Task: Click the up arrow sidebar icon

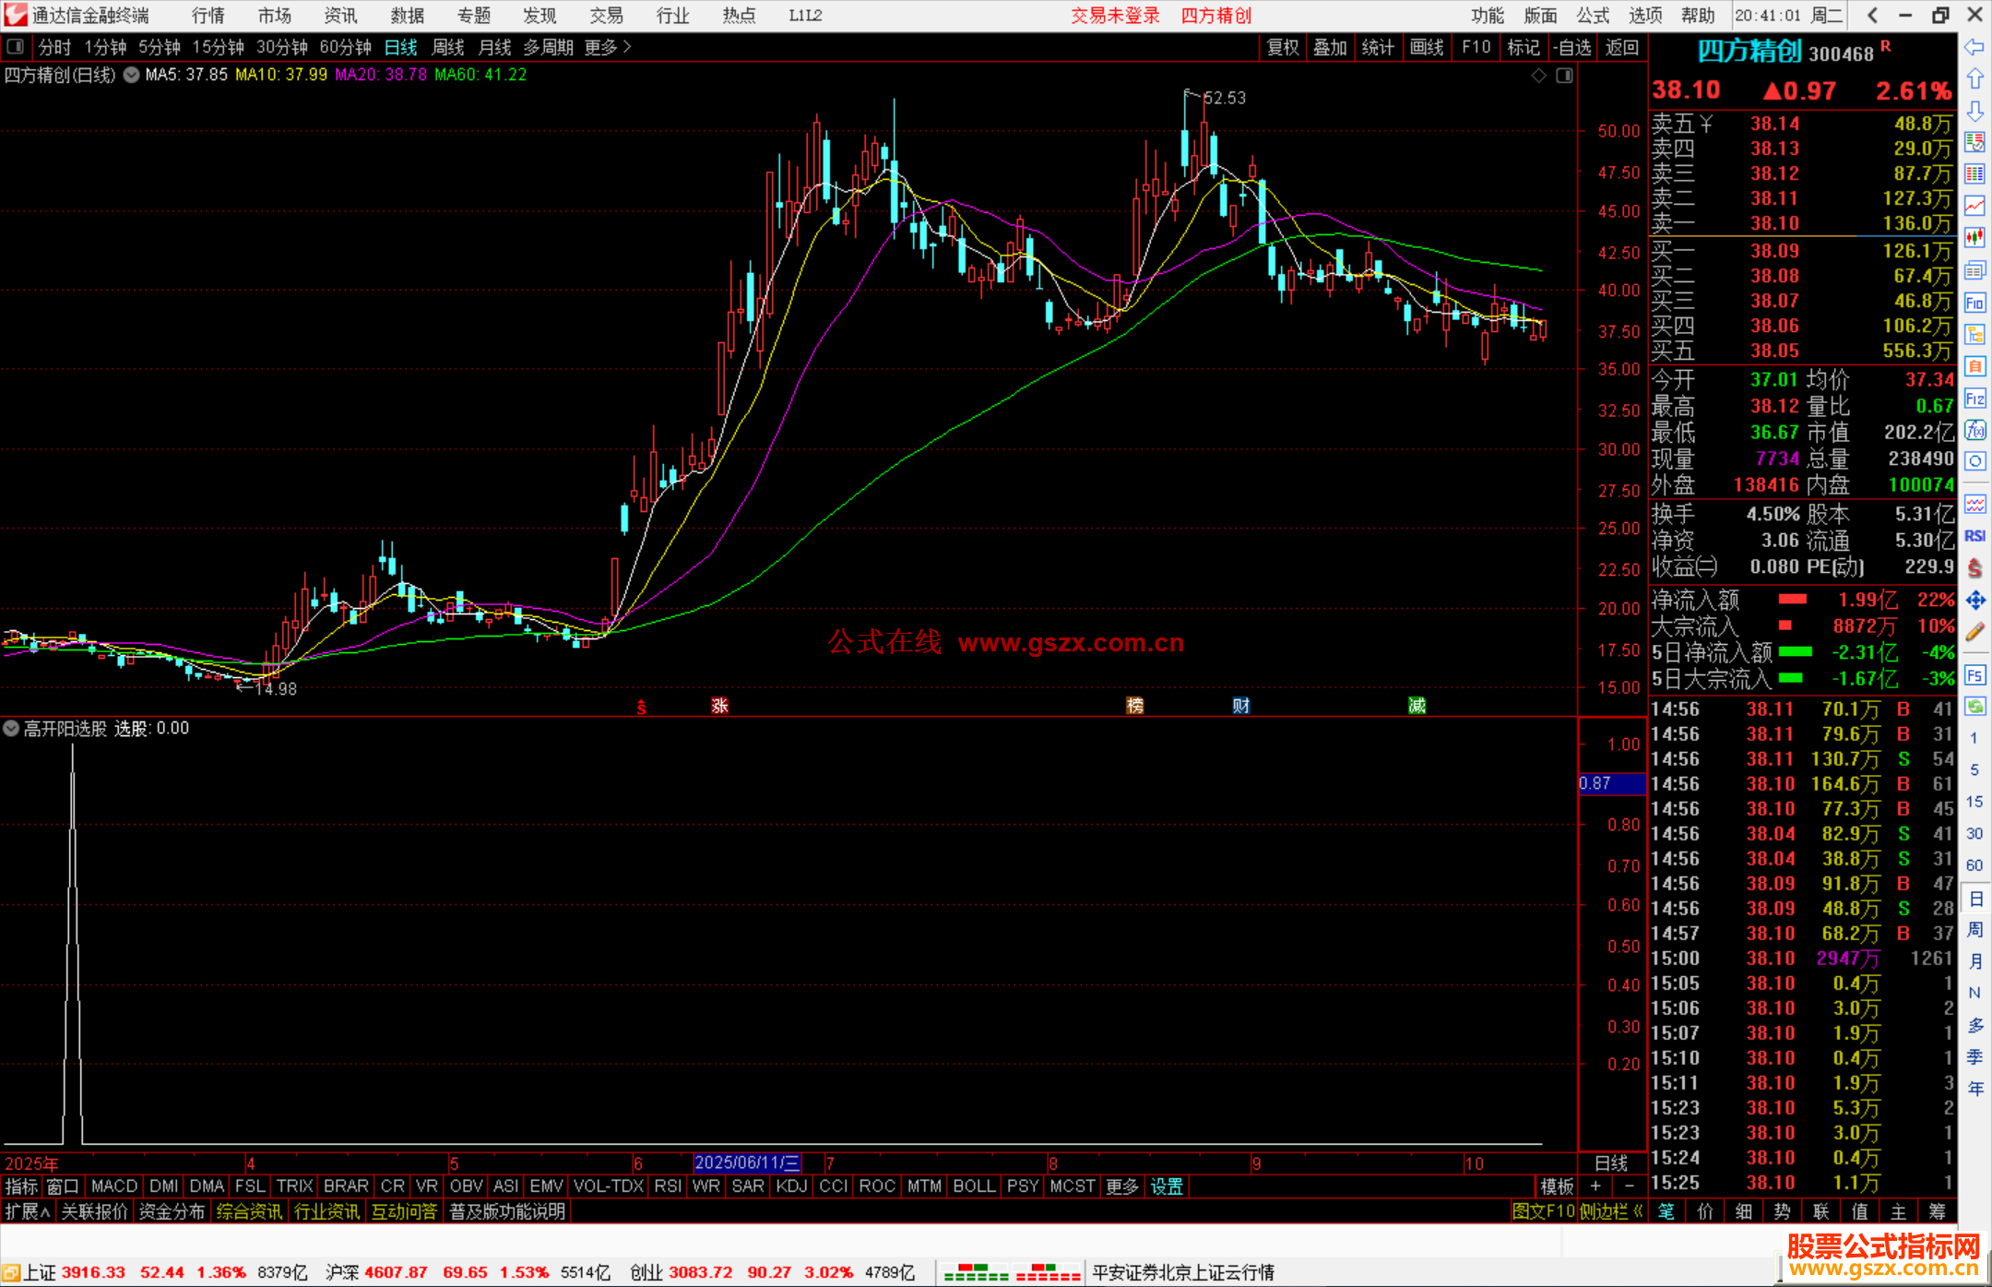Action: pos(1974,79)
